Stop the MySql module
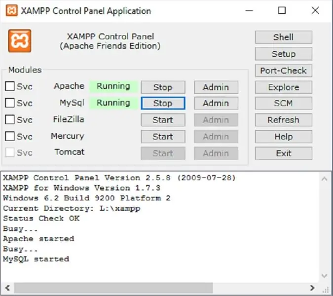 163,103
